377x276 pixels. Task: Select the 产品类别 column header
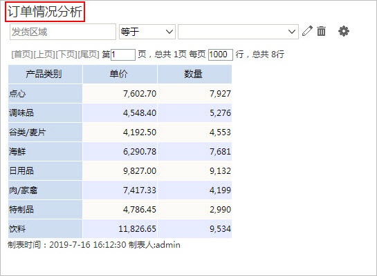pos(45,74)
